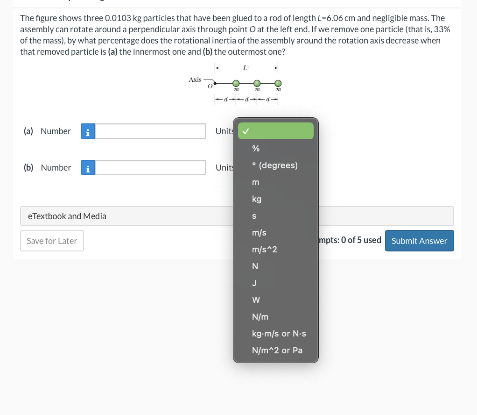Choose % from the units list

pos(256,149)
